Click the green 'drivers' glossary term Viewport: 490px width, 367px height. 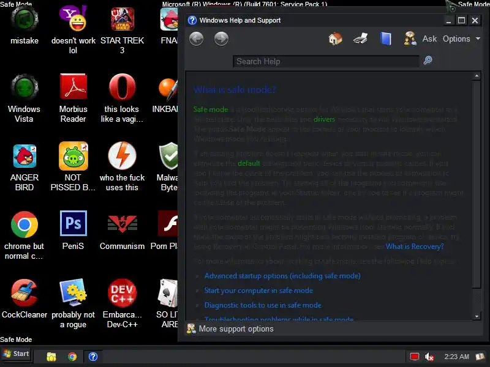[324, 119]
